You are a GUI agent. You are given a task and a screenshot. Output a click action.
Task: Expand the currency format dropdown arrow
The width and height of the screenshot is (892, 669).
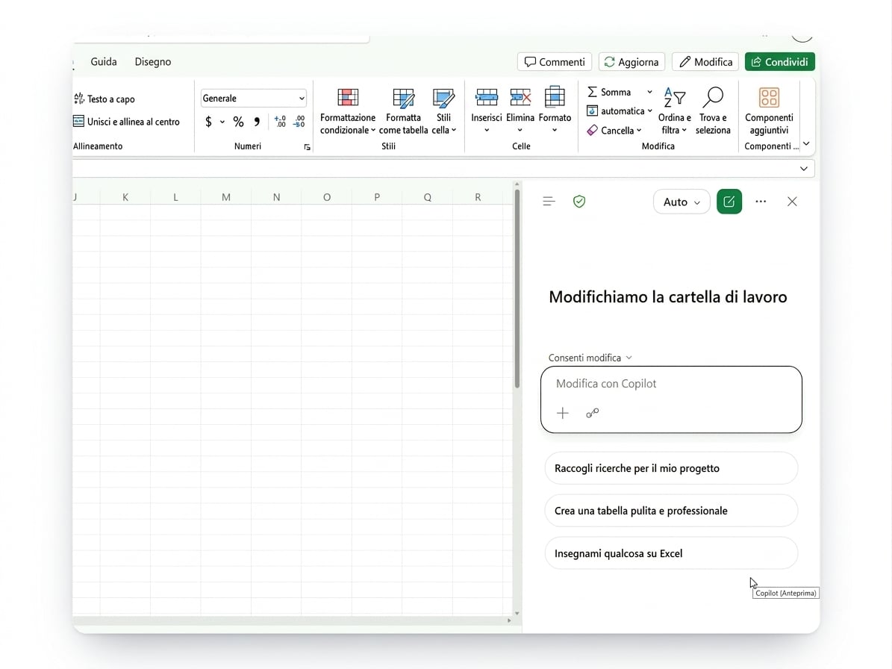(x=222, y=122)
